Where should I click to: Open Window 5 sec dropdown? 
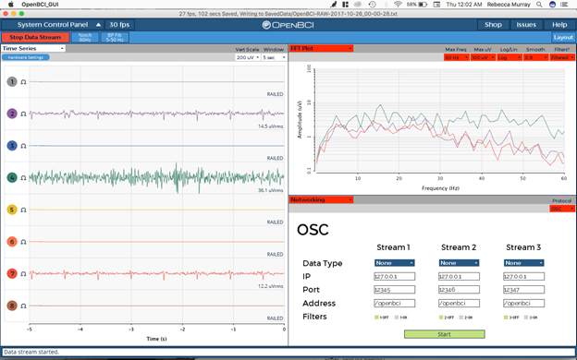click(274, 57)
